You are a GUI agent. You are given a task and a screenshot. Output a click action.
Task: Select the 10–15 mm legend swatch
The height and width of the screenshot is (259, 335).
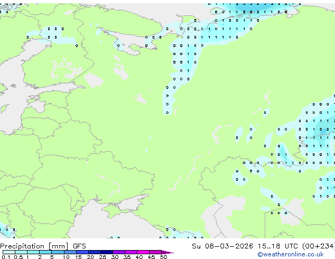pos(70,252)
